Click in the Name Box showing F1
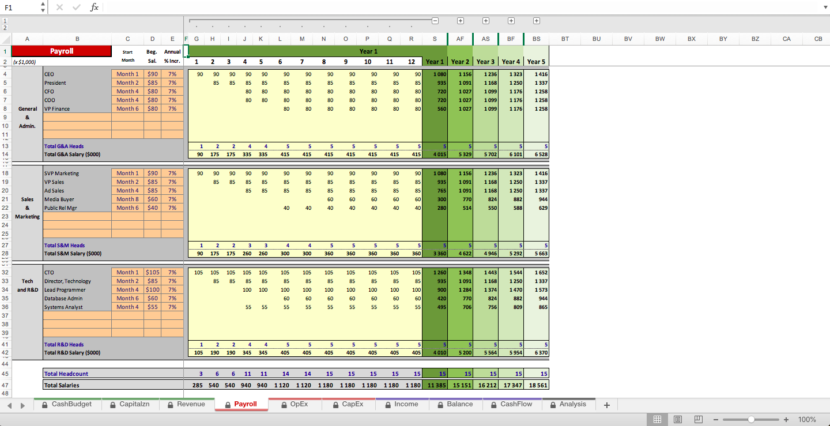This screenshot has height=426, width=830. (x=20, y=7)
